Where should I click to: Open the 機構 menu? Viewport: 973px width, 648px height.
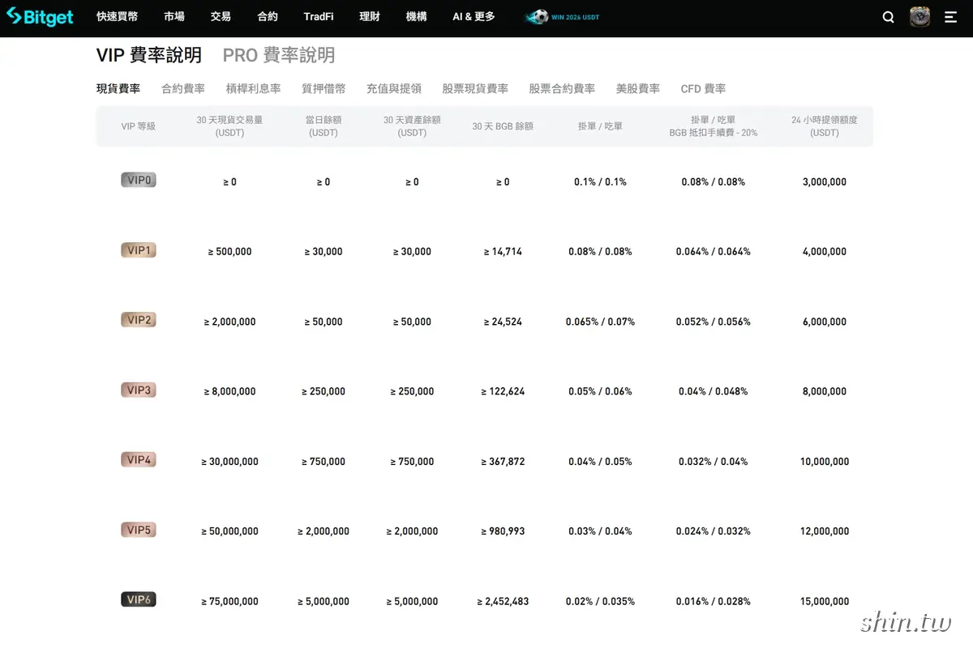[417, 16]
